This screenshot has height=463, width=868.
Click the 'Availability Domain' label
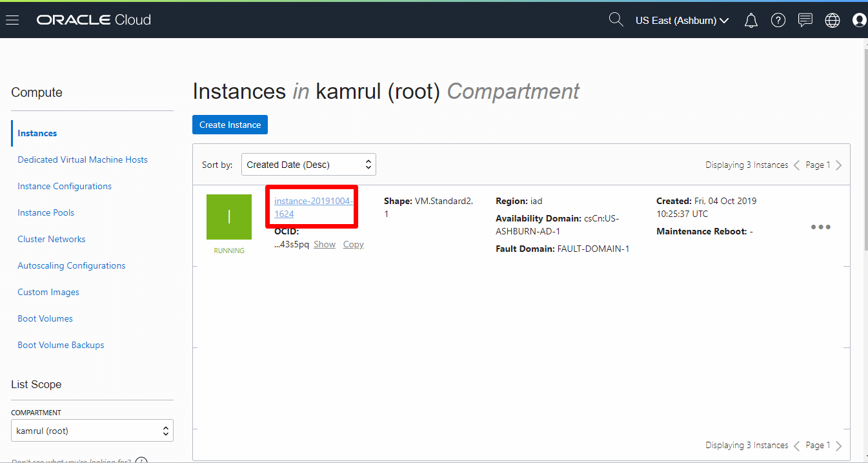(538, 218)
